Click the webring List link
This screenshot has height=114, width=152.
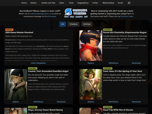86,17
